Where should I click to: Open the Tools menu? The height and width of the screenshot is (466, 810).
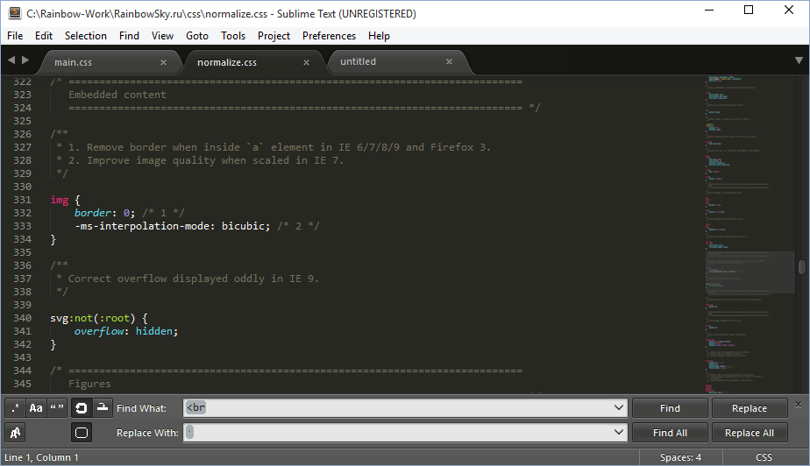233,36
